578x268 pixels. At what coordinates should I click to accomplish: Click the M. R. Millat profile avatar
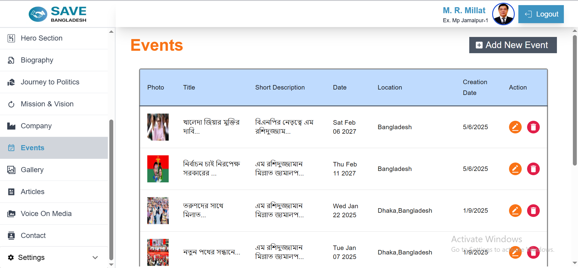click(x=503, y=14)
